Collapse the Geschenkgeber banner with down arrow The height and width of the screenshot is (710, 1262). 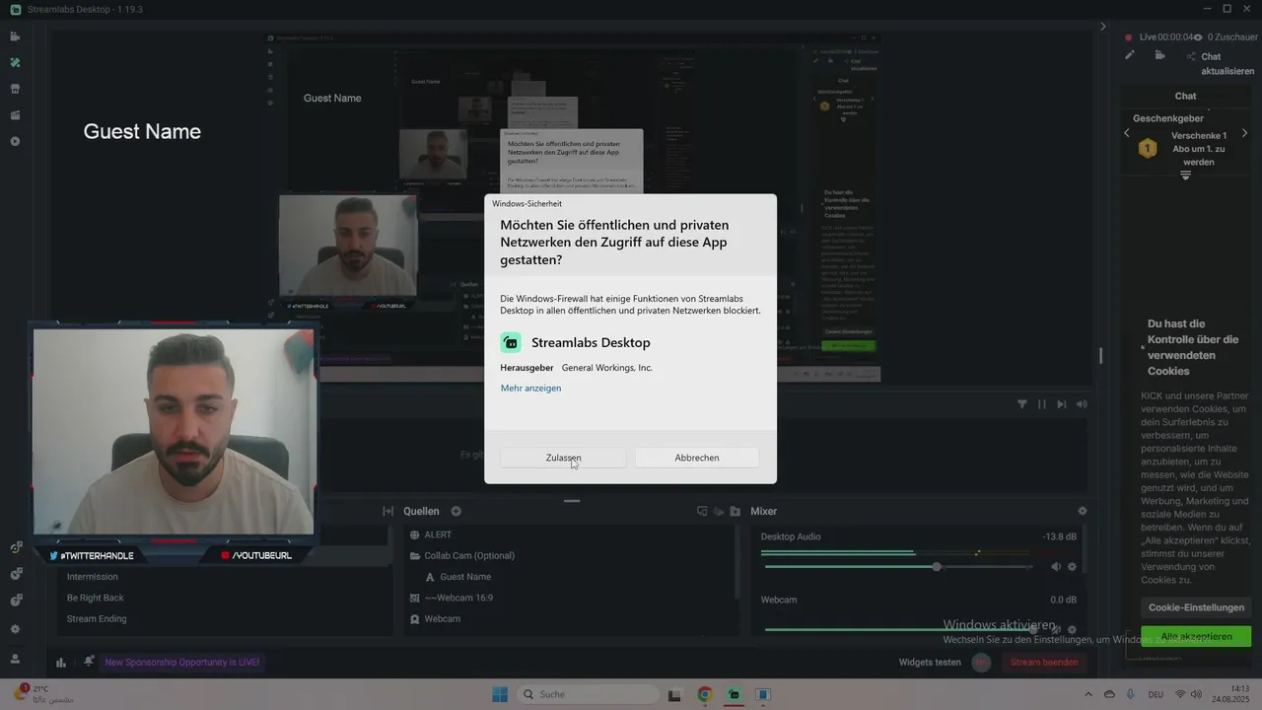(1185, 176)
